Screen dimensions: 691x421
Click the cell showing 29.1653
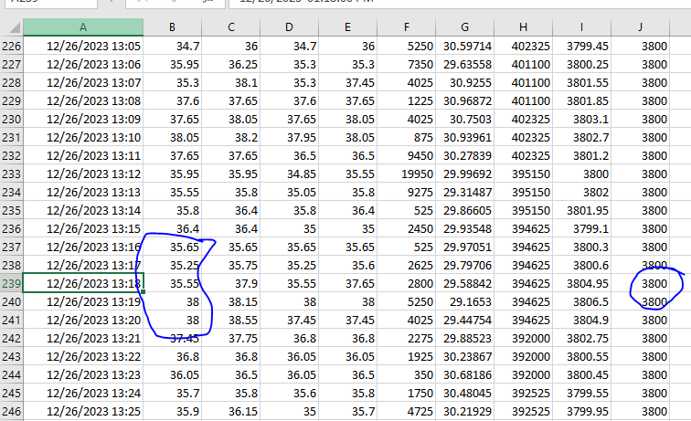pyautogui.click(x=464, y=301)
